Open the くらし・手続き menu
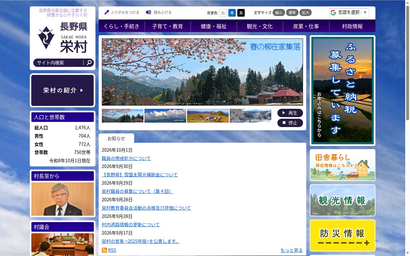The image size is (410, 256). (x=122, y=26)
